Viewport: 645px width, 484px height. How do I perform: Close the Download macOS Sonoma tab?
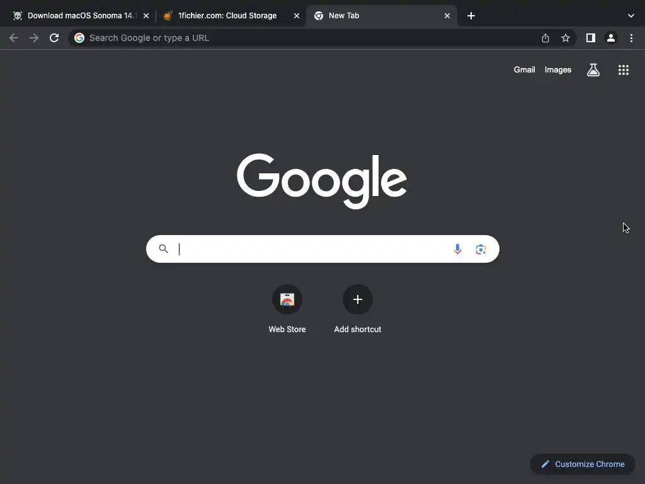point(146,16)
